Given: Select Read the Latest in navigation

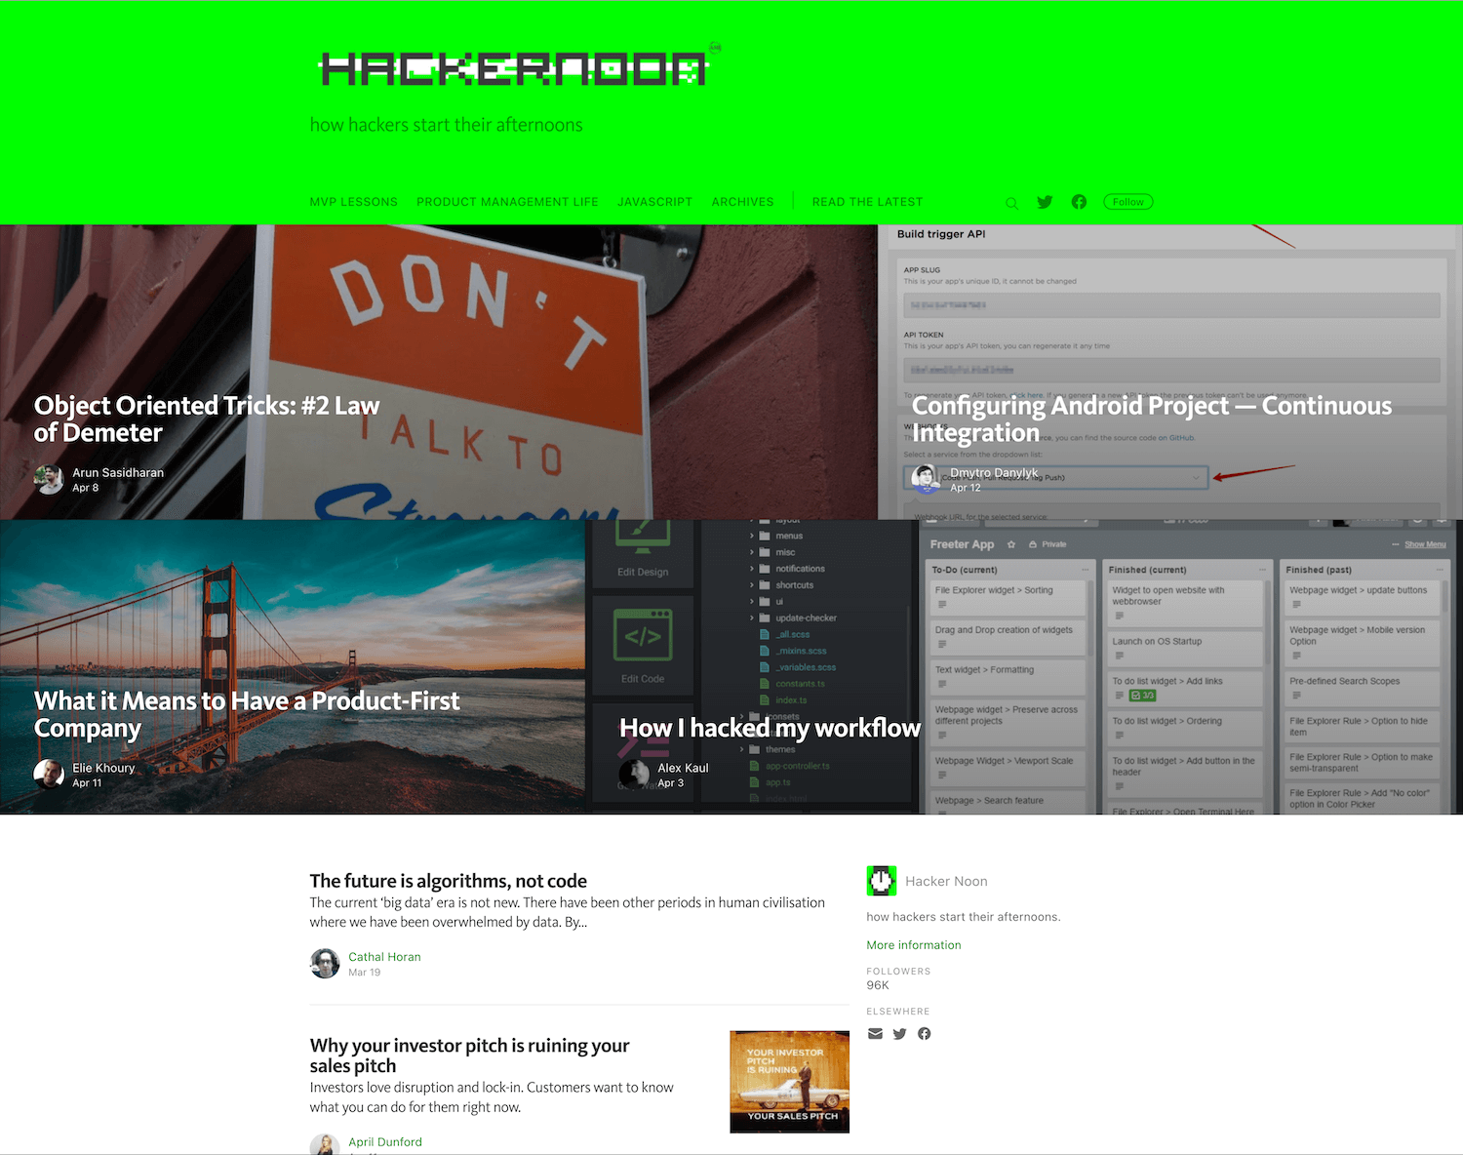Looking at the screenshot, I should pos(867,202).
